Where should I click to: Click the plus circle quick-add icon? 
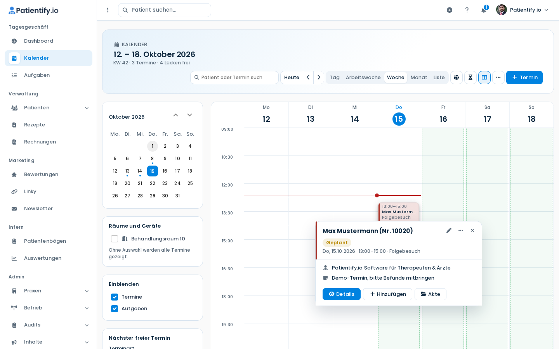pyautogui.click(x=450, y=10)
